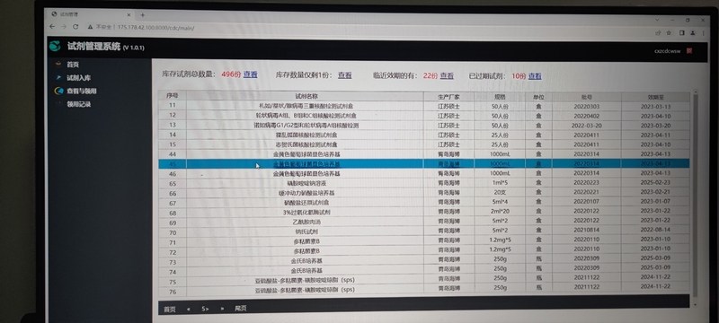Open a new browser tab

pyautogui.click(x=143, y=15)
